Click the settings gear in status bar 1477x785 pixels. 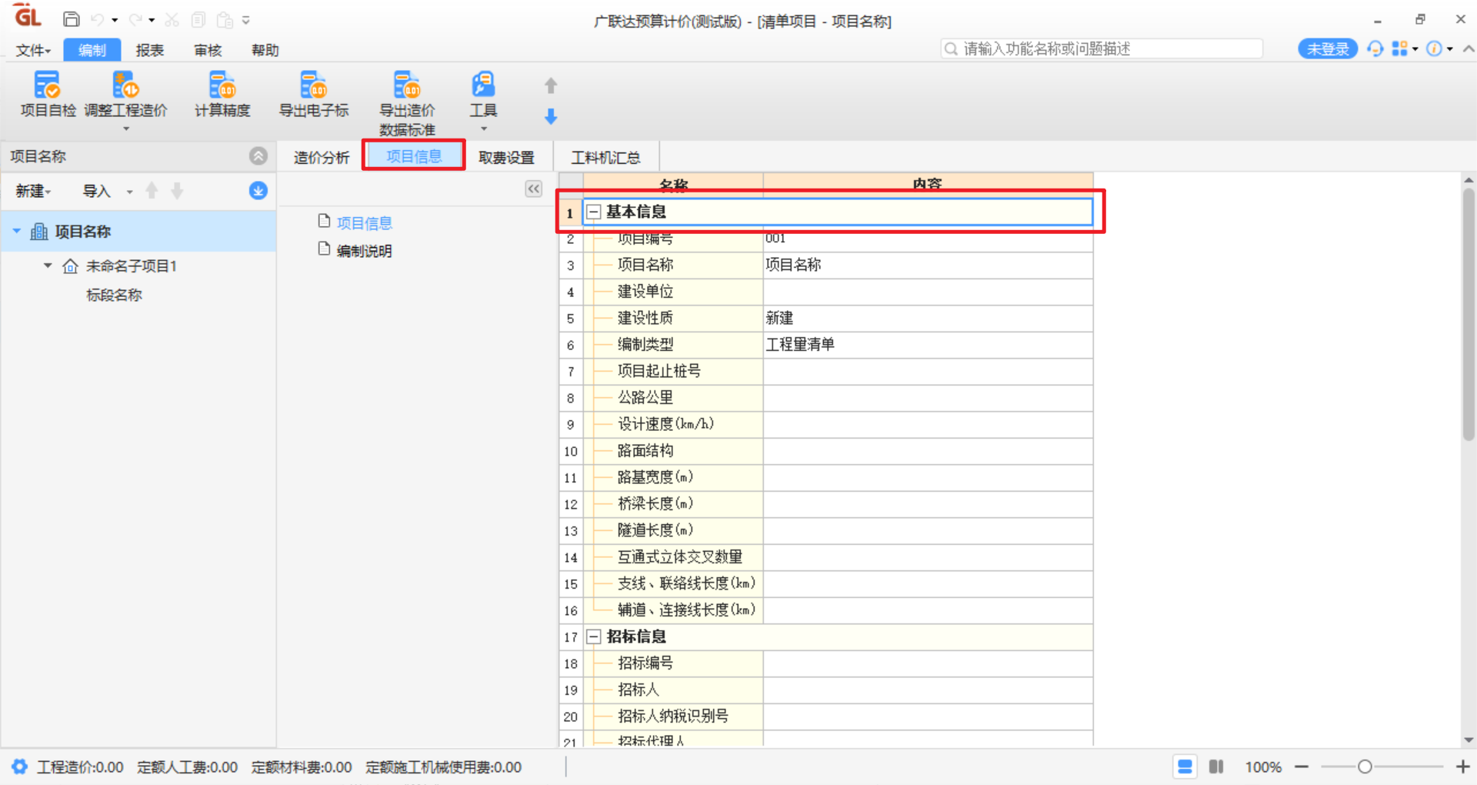(19, 767)
